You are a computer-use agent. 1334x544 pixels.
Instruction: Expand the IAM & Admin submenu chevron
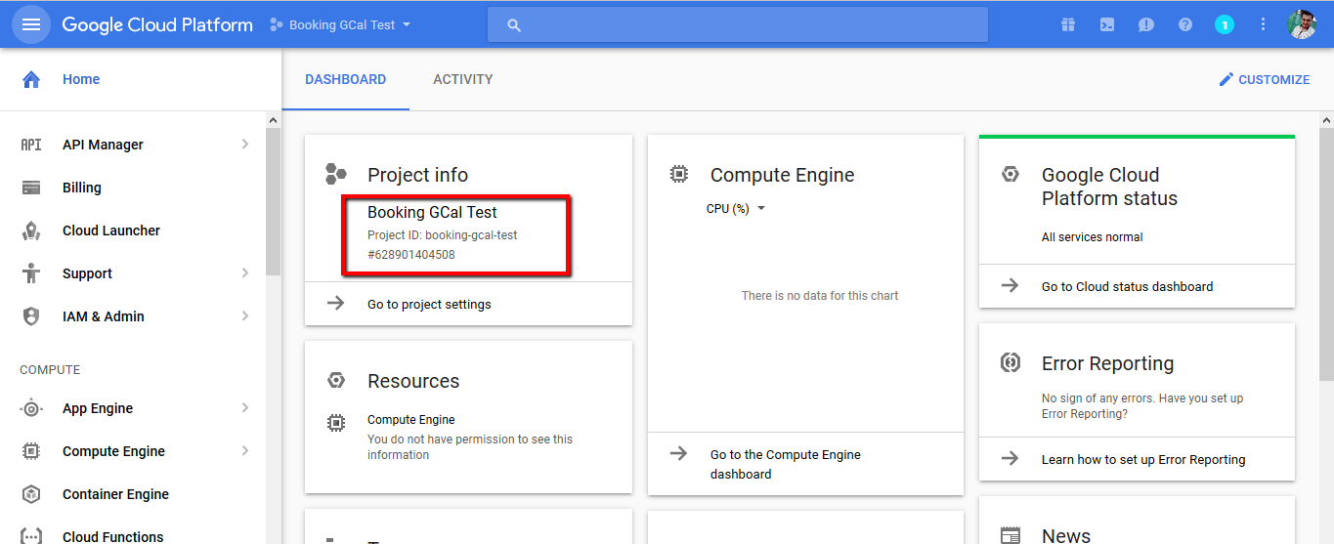[x=244, y=316]
